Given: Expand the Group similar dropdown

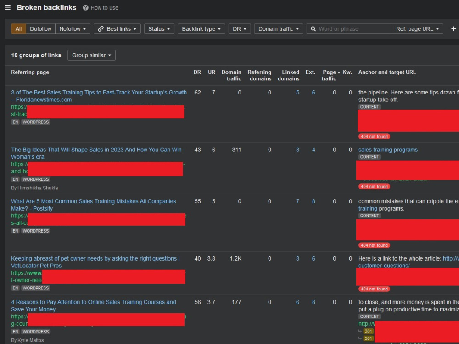Looking at the screenshot, I should coord(91,55).
